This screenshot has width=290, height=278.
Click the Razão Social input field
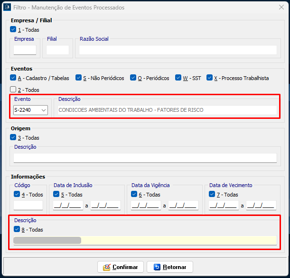178,50
